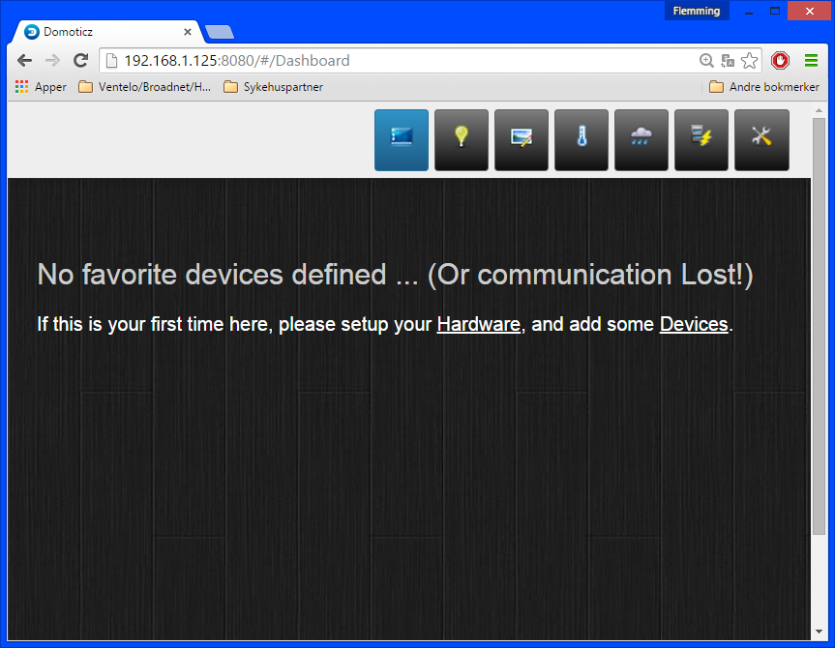Maximize the Chrome window
This screenshot has height=648, width=835.
point(775,11)
